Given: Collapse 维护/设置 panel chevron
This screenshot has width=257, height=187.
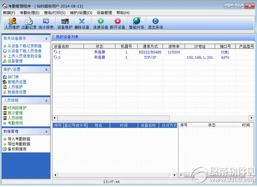Looking at the screenshot, I should click(46, 70).
